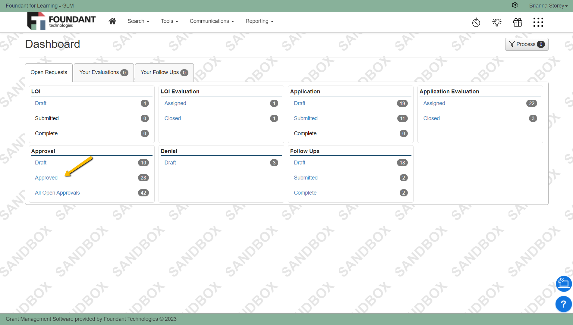Open the stopwatch timer icon

click(x=476, y=22)
